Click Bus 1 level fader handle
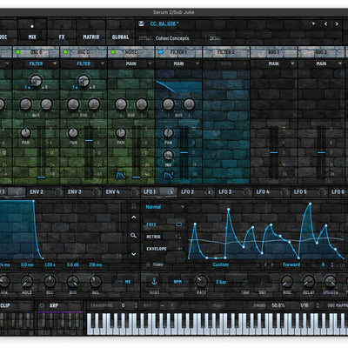 (x=274, y=152)
